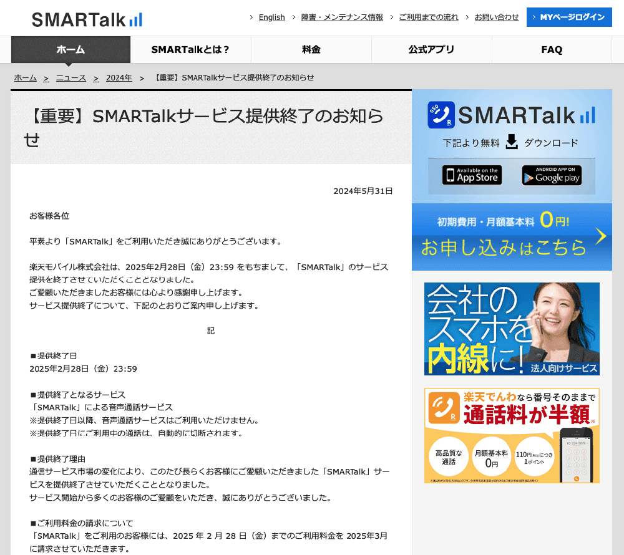
Task: Click the SMARTalk logo in the header
Action: 86,19
